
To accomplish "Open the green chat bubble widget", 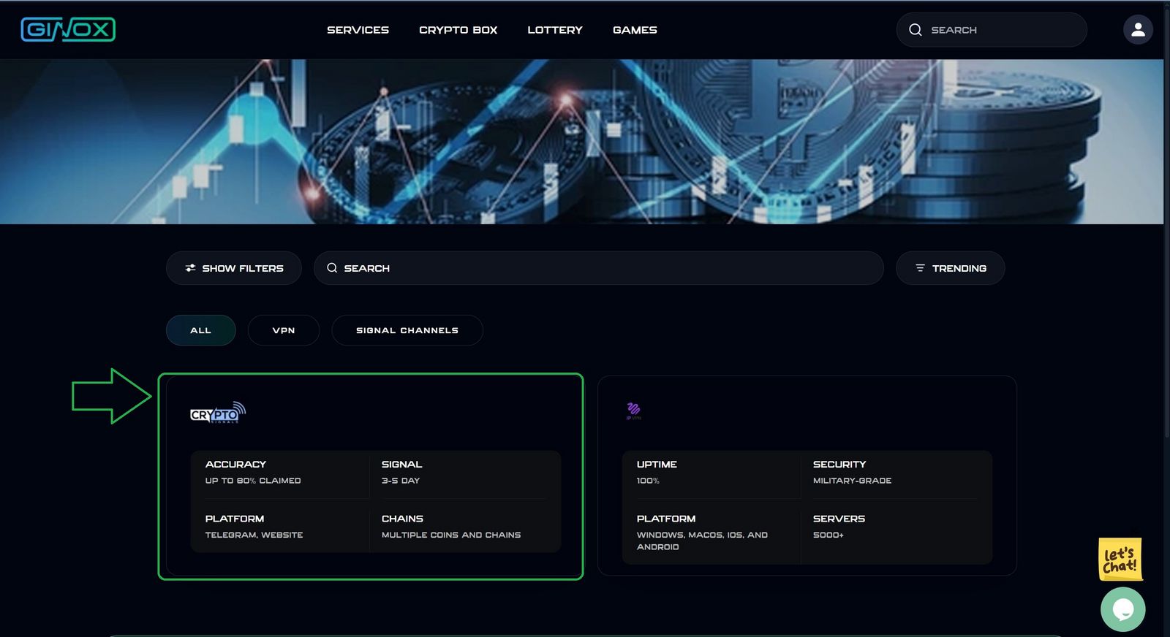I will pyautogui.click(x=1122, y=609).
